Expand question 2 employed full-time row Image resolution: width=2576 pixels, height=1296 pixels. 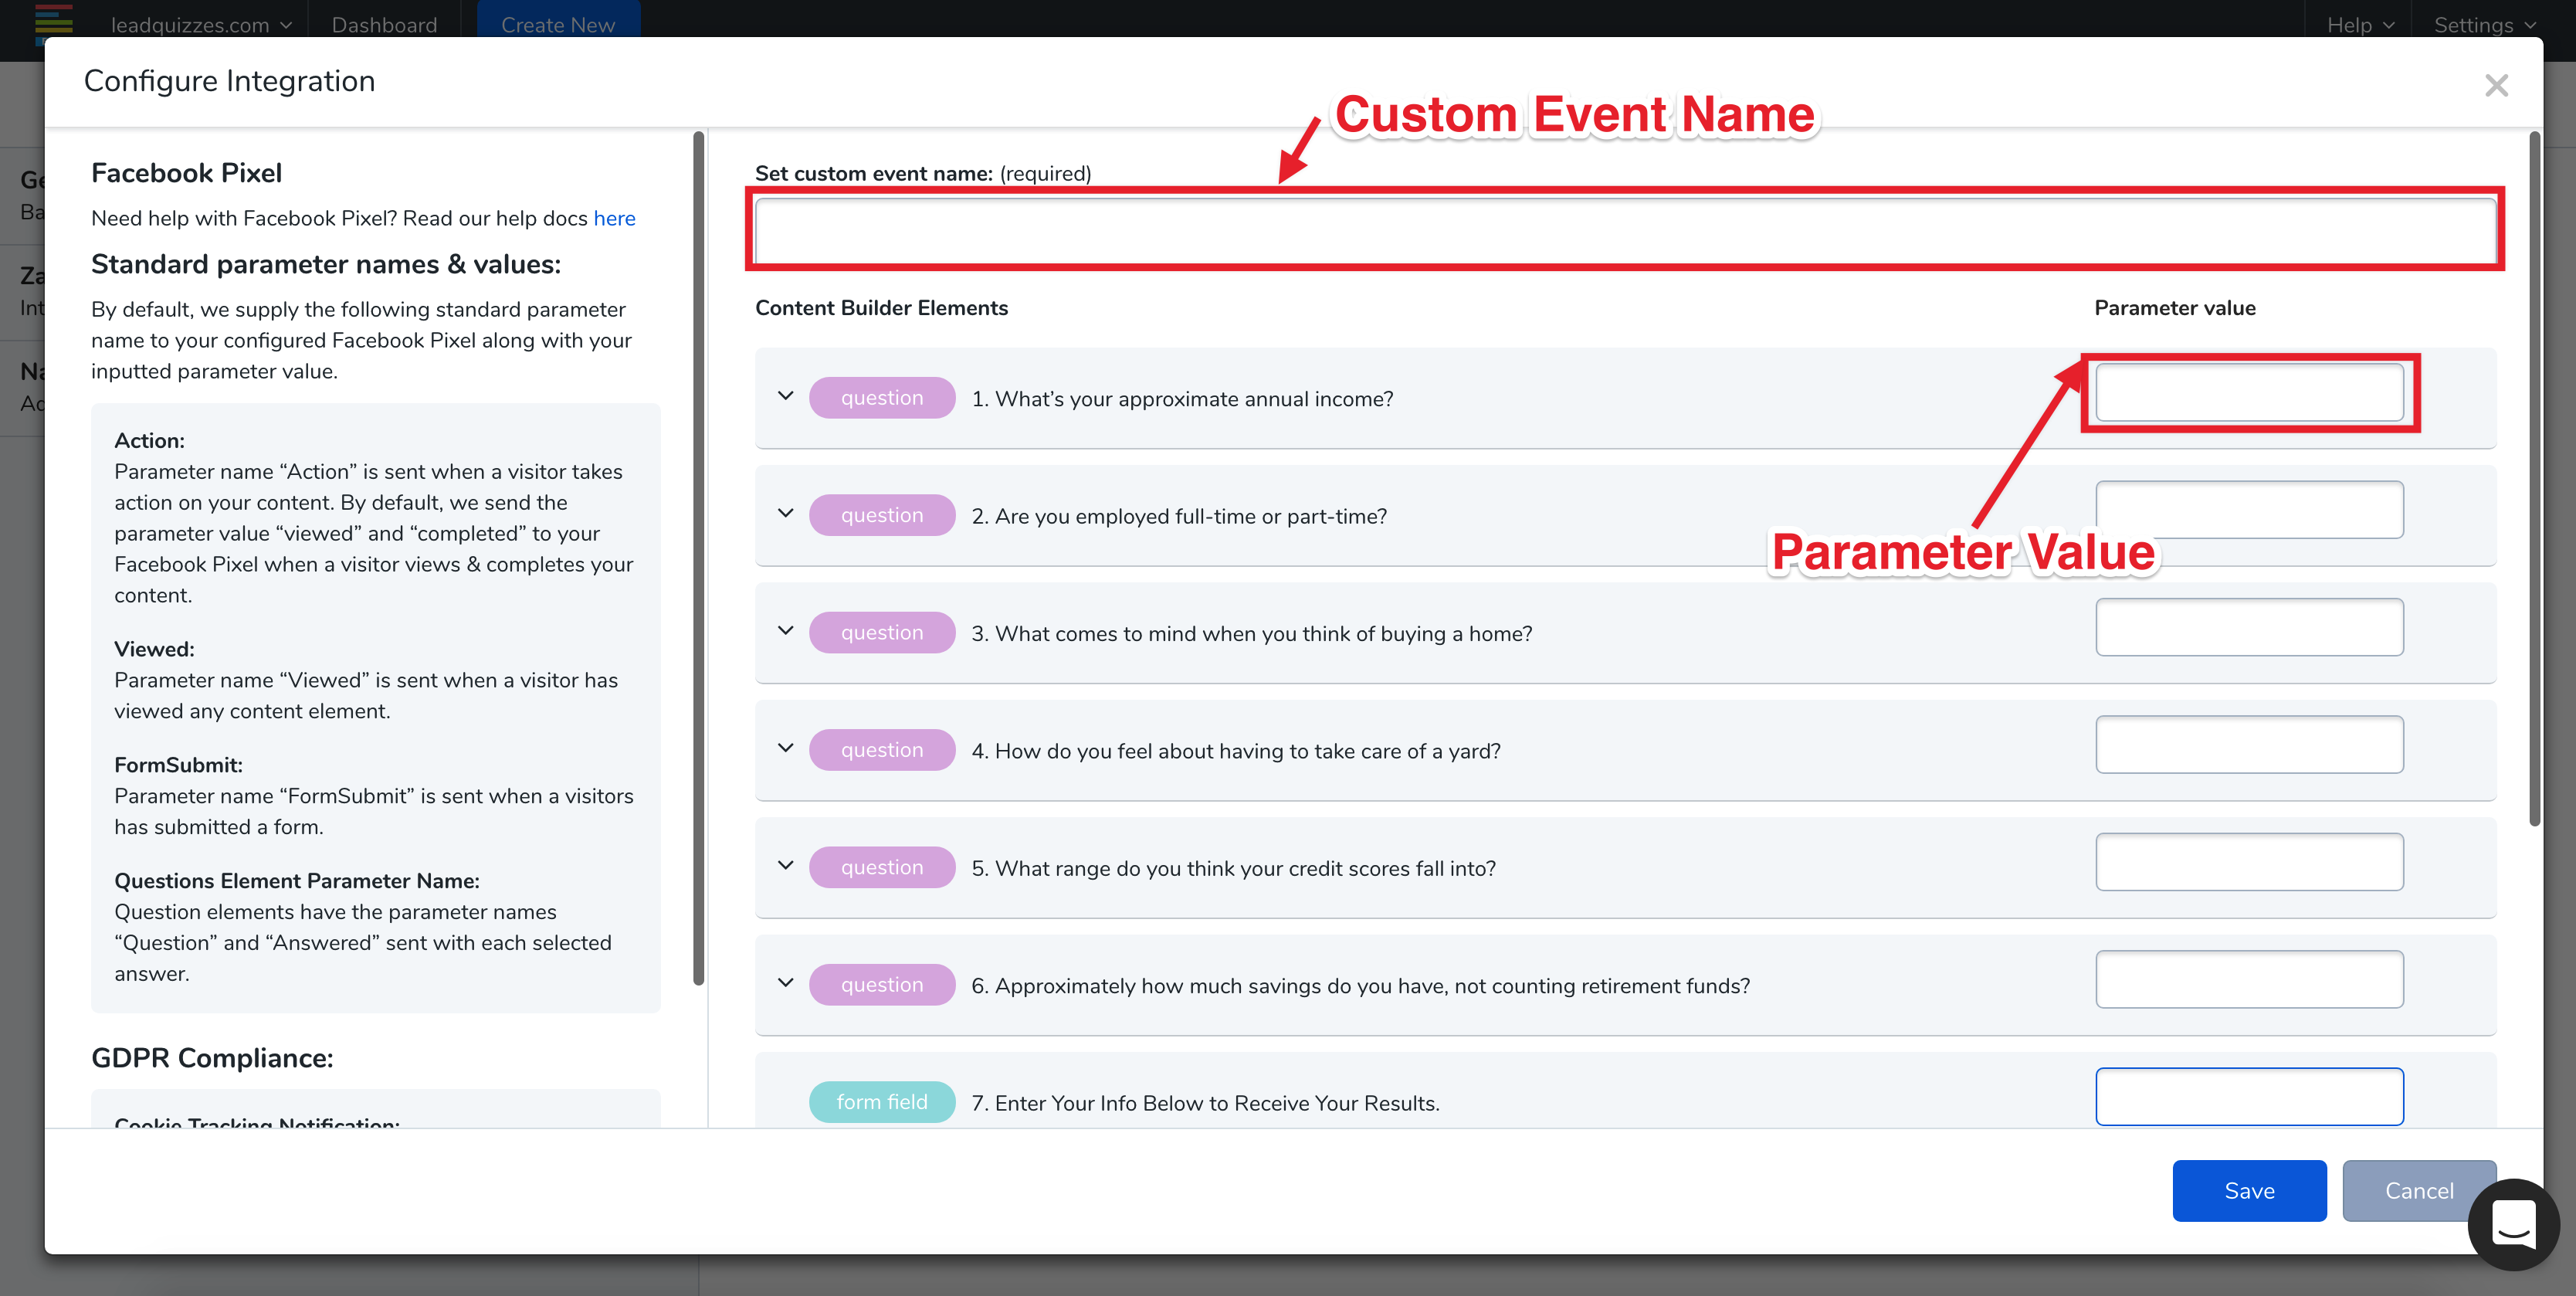(x=786, y=514)
